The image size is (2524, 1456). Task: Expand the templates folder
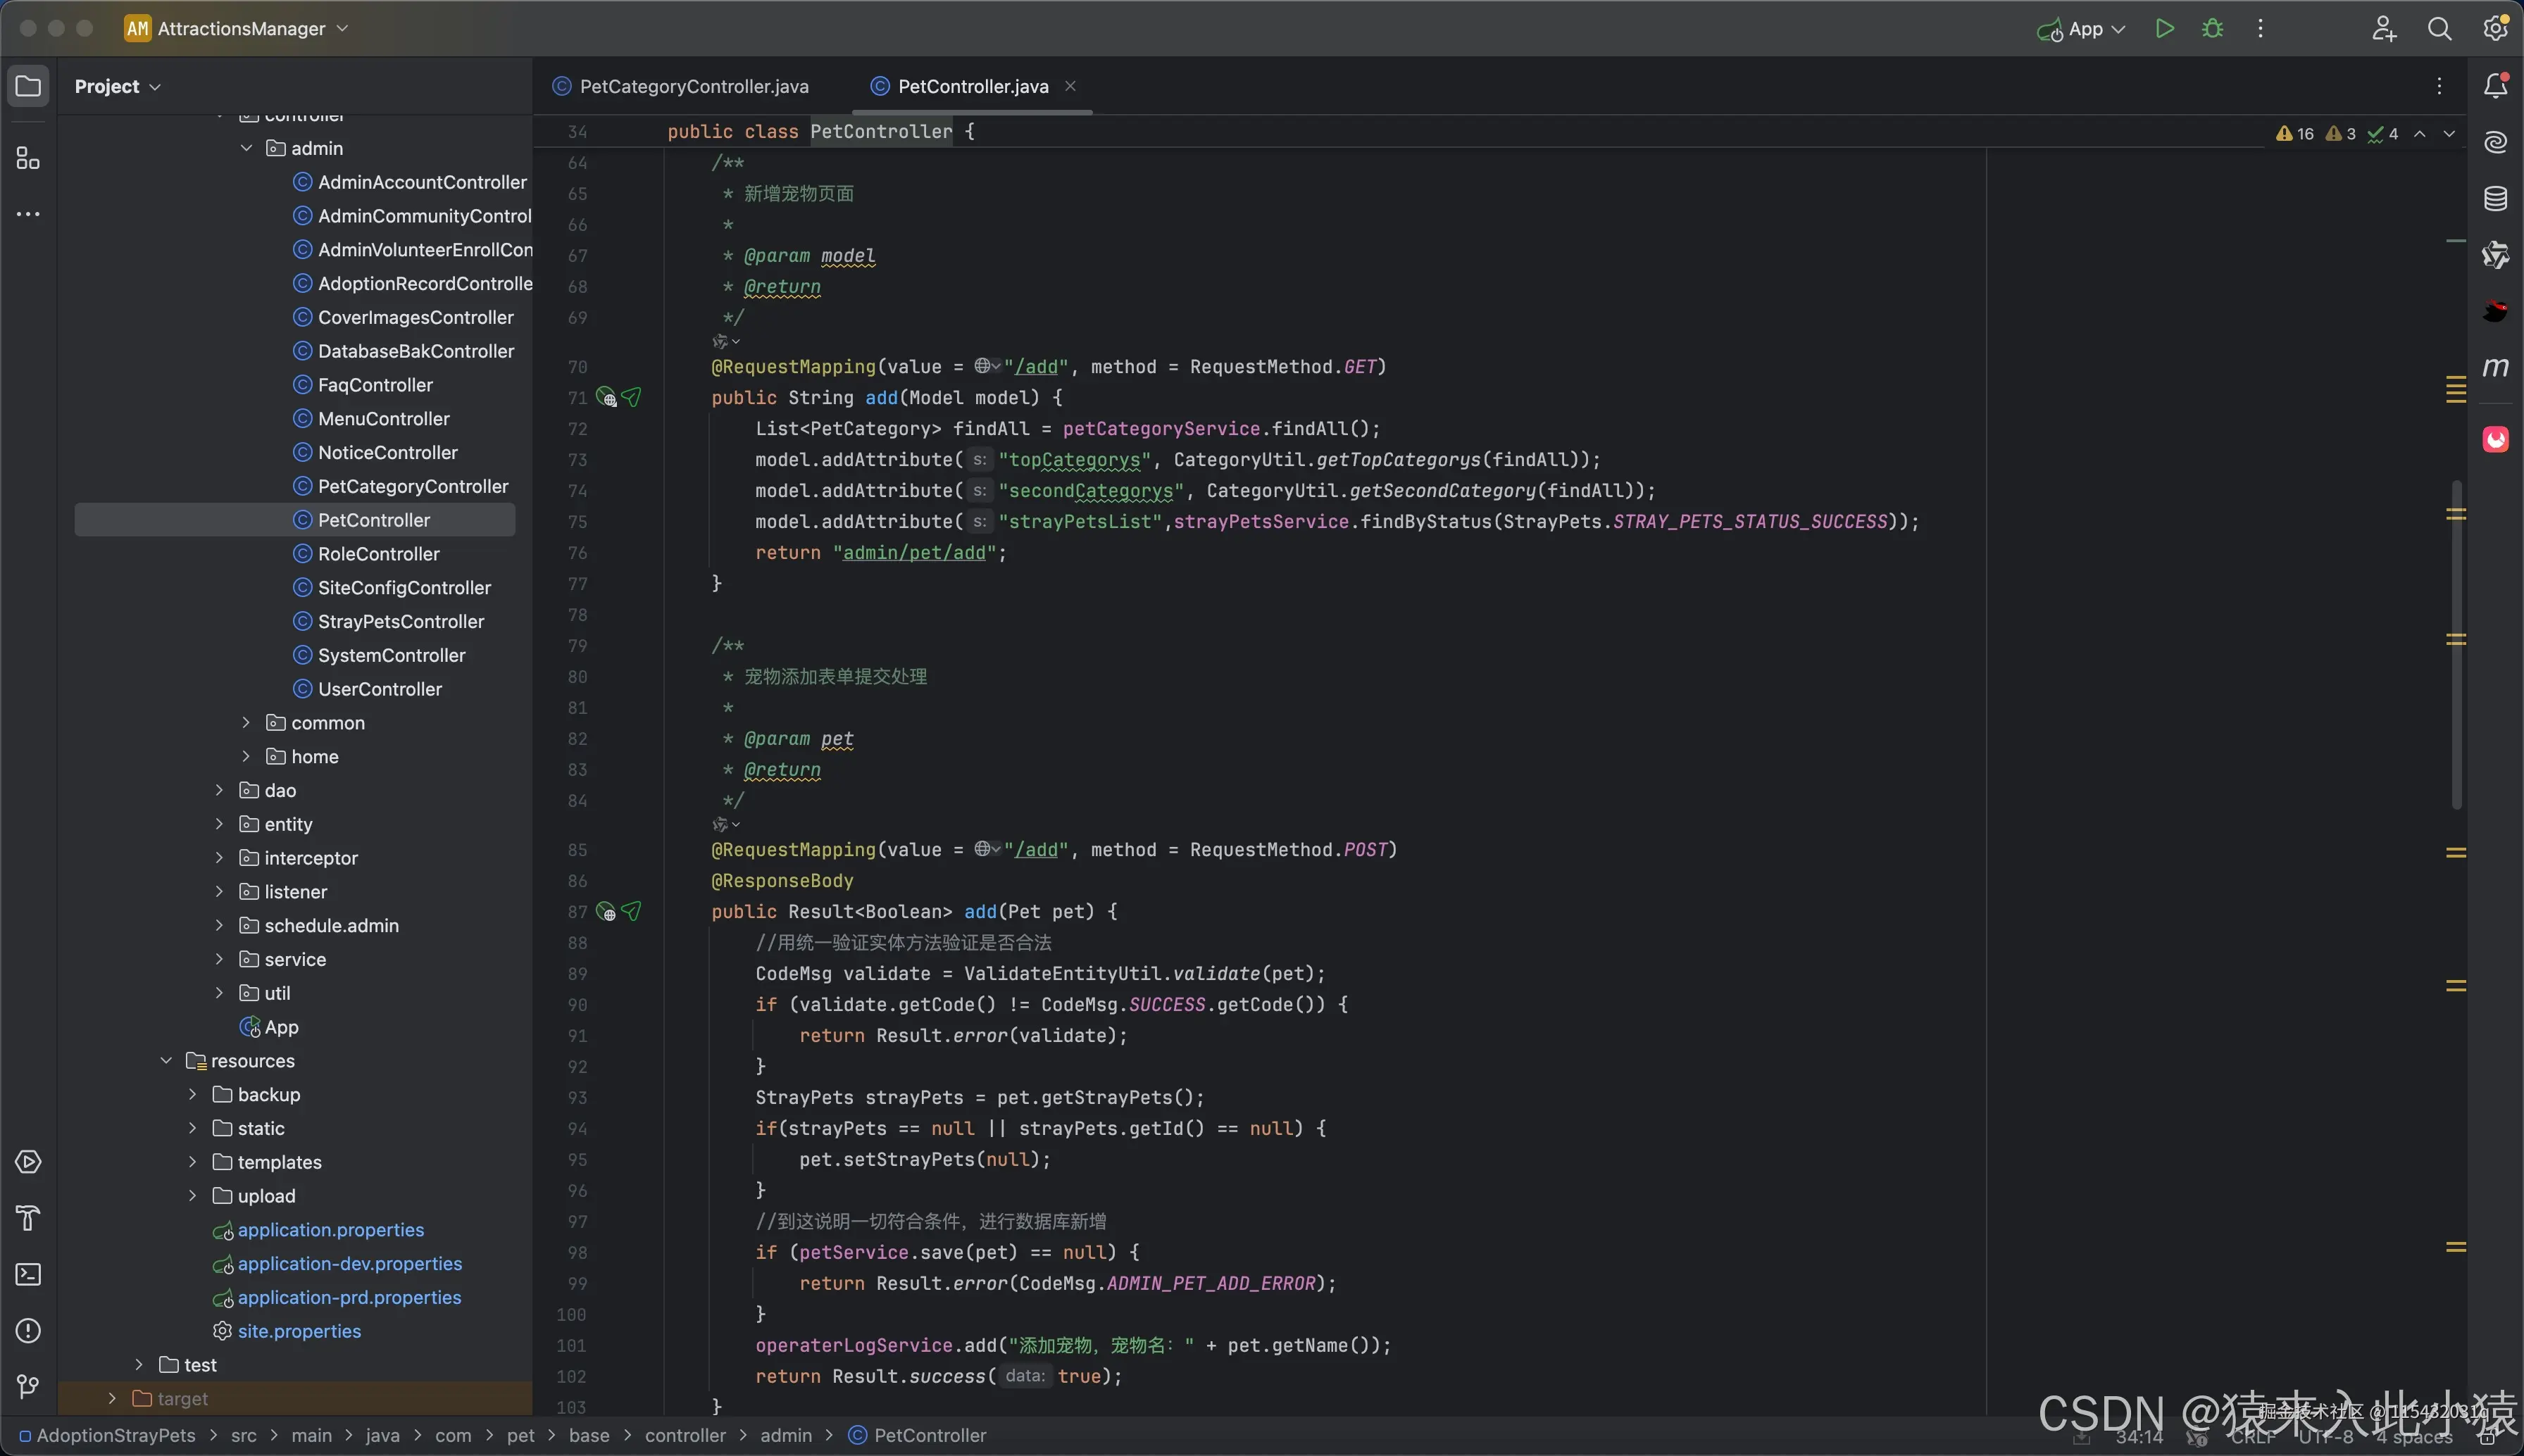[193, 1162]
